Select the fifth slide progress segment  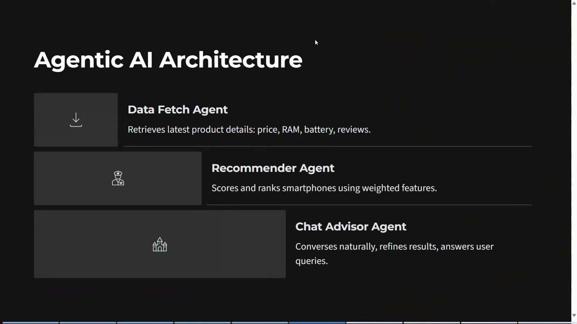(260, 323)
